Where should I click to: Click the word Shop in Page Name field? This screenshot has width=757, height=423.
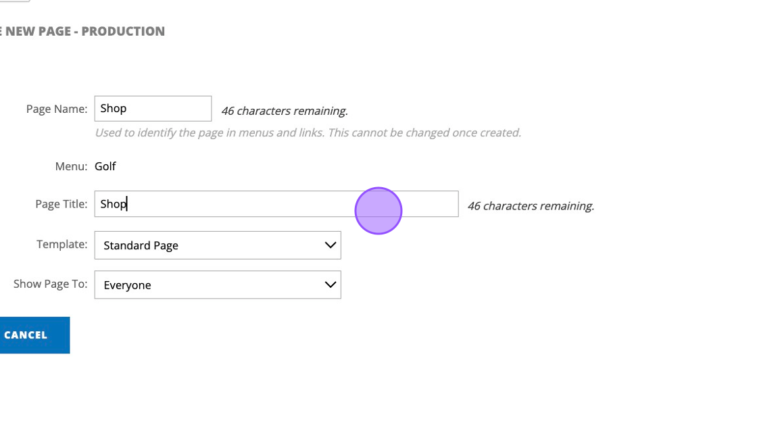[114, 109]
